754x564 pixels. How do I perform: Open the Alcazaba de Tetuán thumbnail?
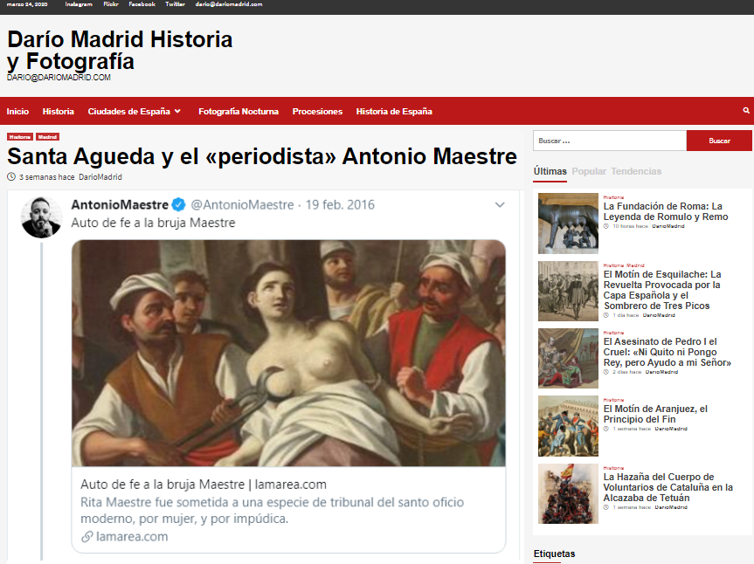coord(568,493)
